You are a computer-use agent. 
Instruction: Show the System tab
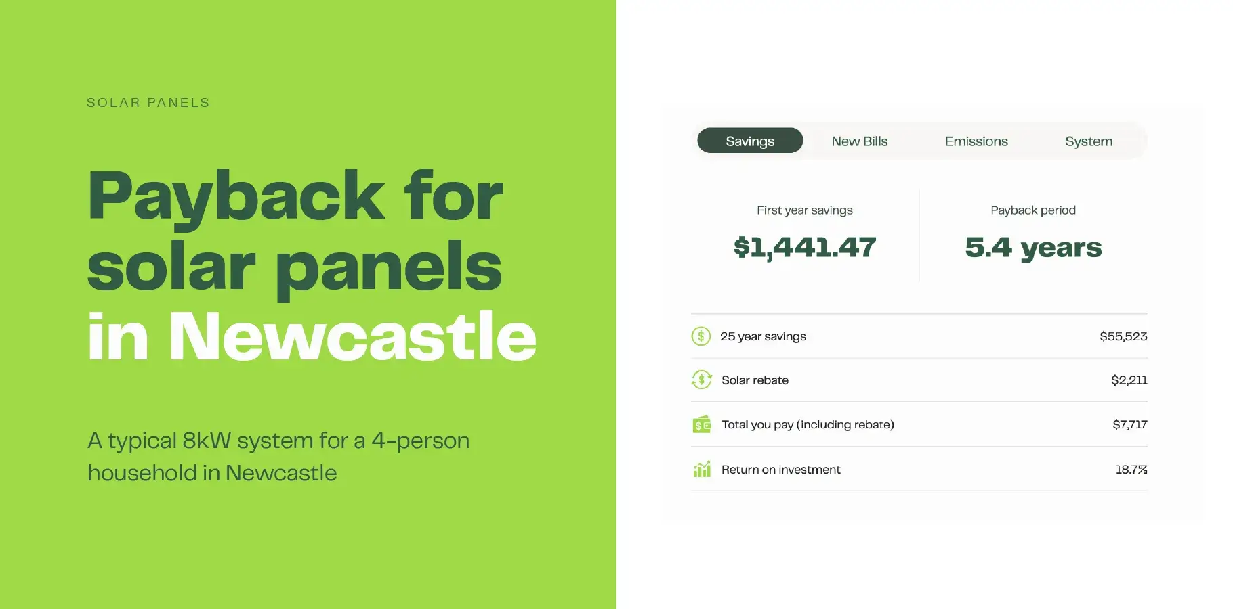(1088, 141)
